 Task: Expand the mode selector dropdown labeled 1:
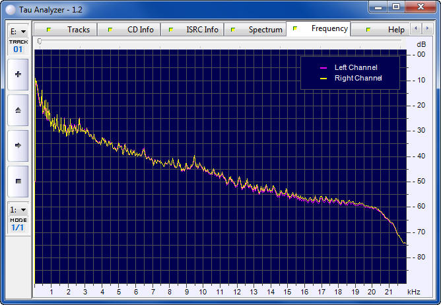tap(18, 209)
